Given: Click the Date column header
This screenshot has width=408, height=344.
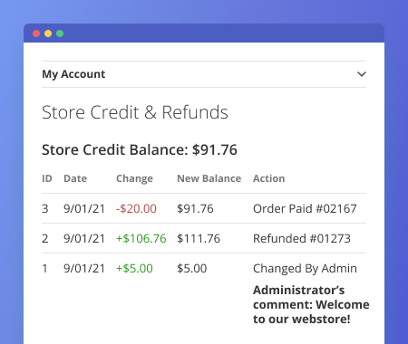Looking at the screenshot, I should point(75,178).
